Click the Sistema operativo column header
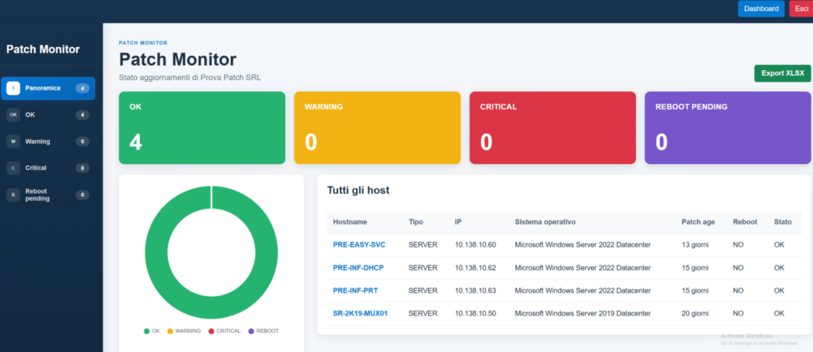This screenshot has width=813, height=352. coord(545,222)
